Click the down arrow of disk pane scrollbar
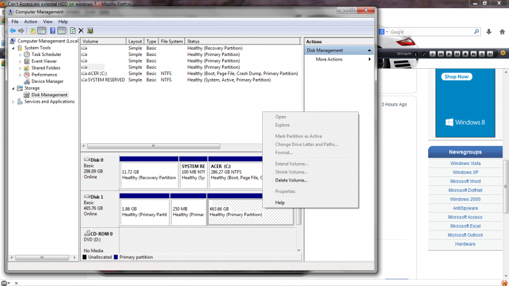The width and height of the screenshot is (509, 286). click(x=298, y=250)
